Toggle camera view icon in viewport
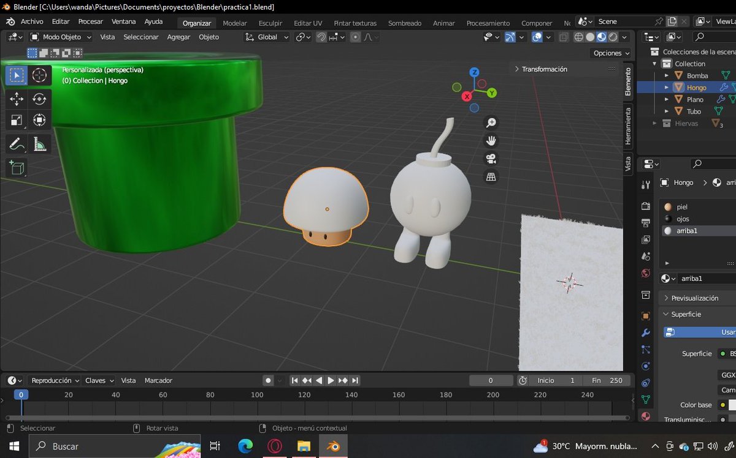The image size is (736, 458). tap(491, 159)
